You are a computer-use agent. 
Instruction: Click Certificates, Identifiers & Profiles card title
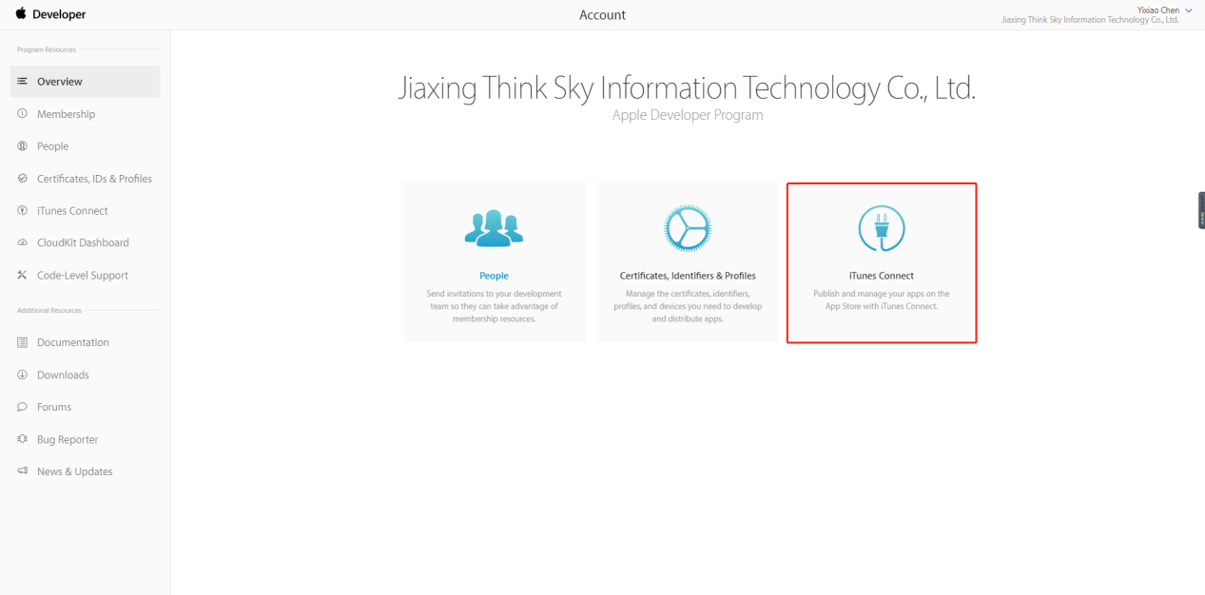(688, 276)
